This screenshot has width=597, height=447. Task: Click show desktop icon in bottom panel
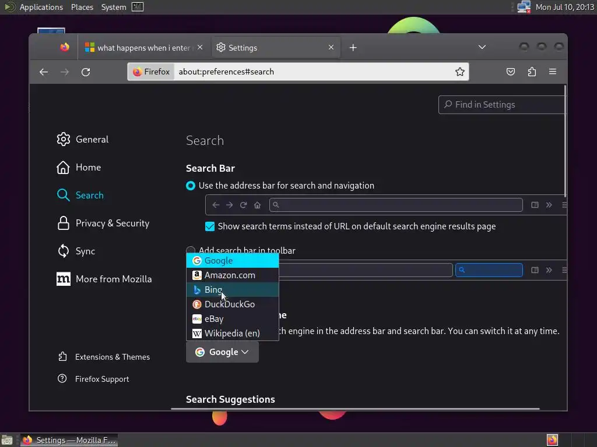tap(7, 440)
